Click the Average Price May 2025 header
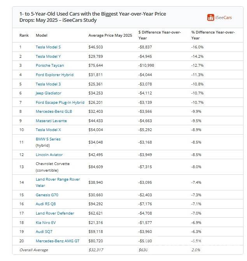The height and width of the screenshot is (261, 247). click(x=110, y=36)
